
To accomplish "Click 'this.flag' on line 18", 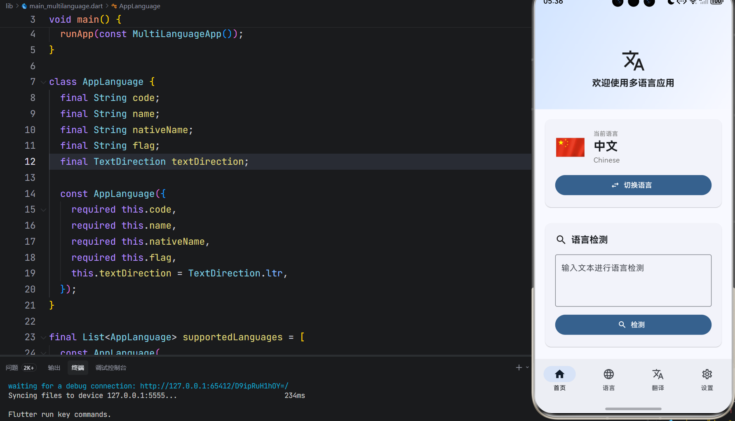I will pos(146,257).
